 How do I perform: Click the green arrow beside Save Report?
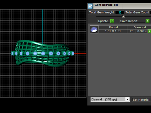click(x=148, y=21)
